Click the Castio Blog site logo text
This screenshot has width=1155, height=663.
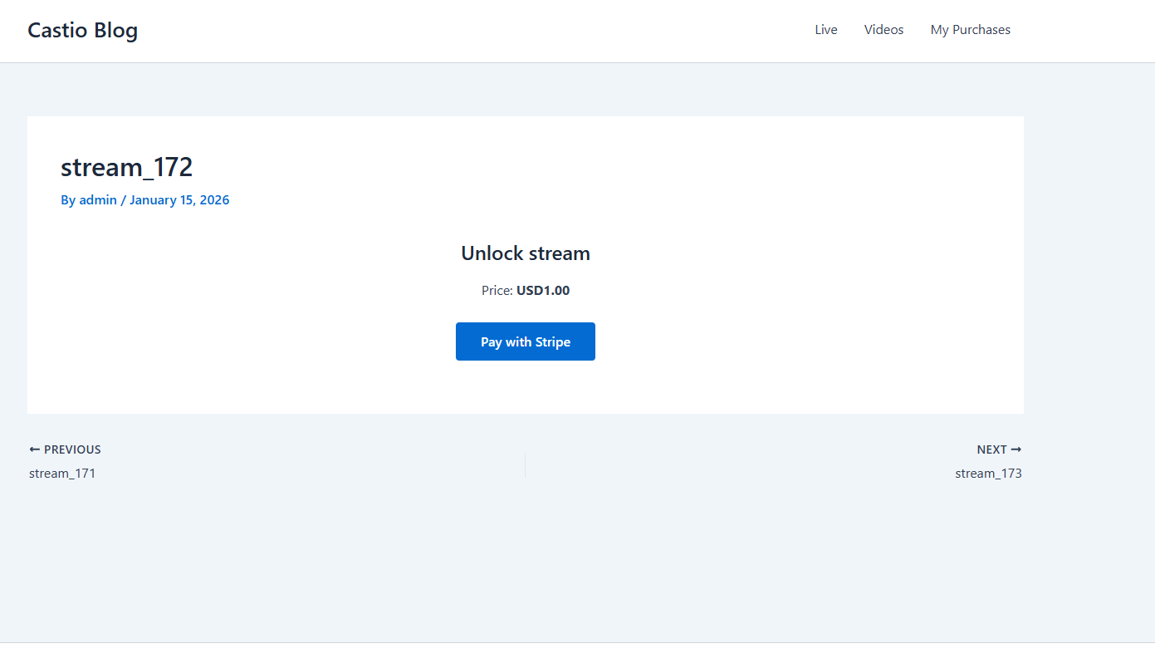coord(82,30)
